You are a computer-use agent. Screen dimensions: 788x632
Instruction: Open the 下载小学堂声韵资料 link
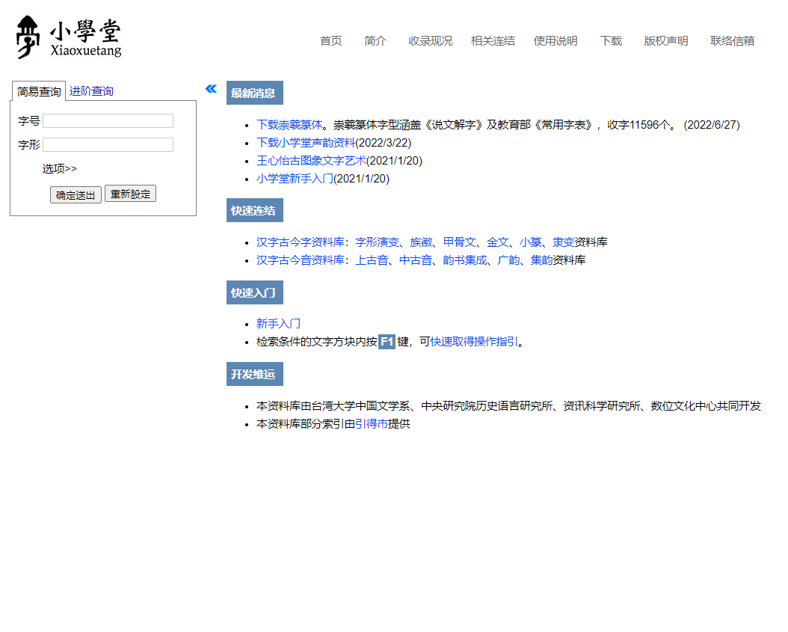coord(306,143)
